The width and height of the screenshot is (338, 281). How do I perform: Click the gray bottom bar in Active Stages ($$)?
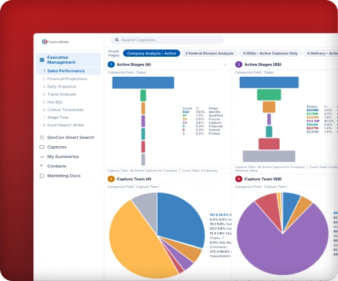[269, 156]
